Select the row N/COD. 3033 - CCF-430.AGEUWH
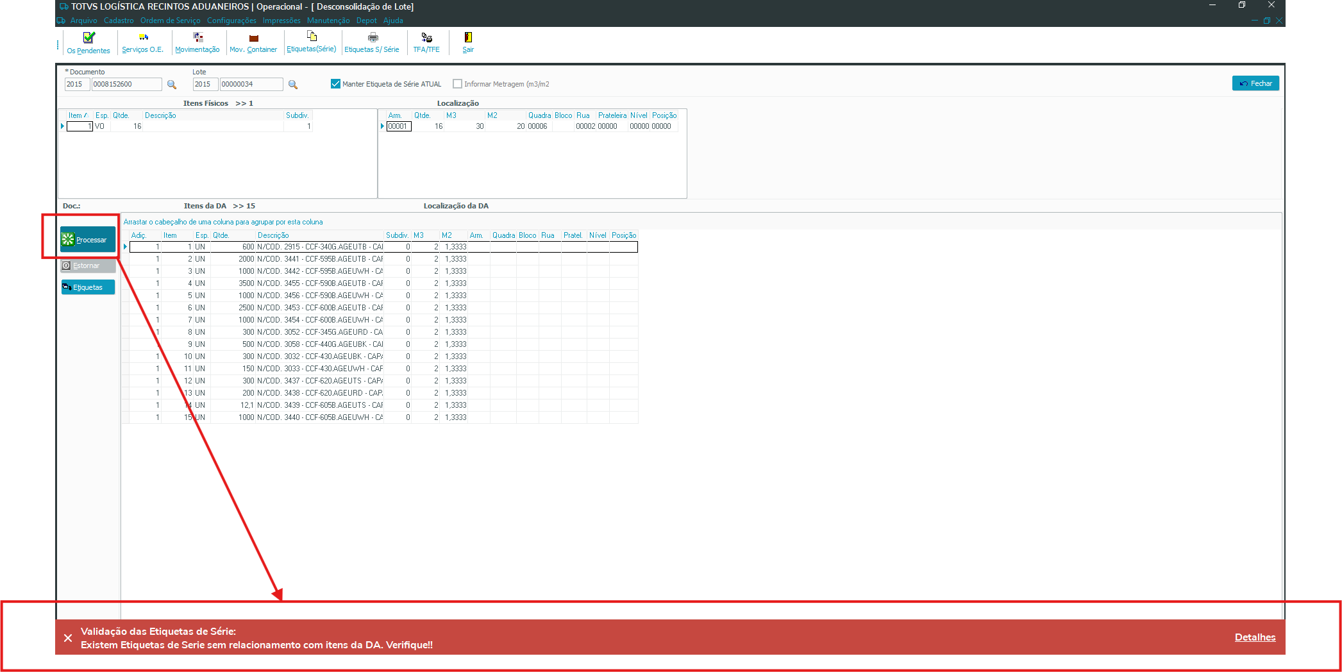 [x=383, y=369]
